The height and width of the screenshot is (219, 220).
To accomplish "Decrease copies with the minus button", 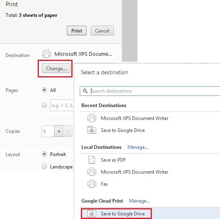I will pos(68,131).
